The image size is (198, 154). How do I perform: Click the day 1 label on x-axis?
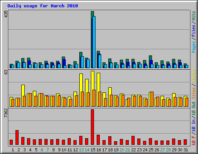(x=13, y=150)
